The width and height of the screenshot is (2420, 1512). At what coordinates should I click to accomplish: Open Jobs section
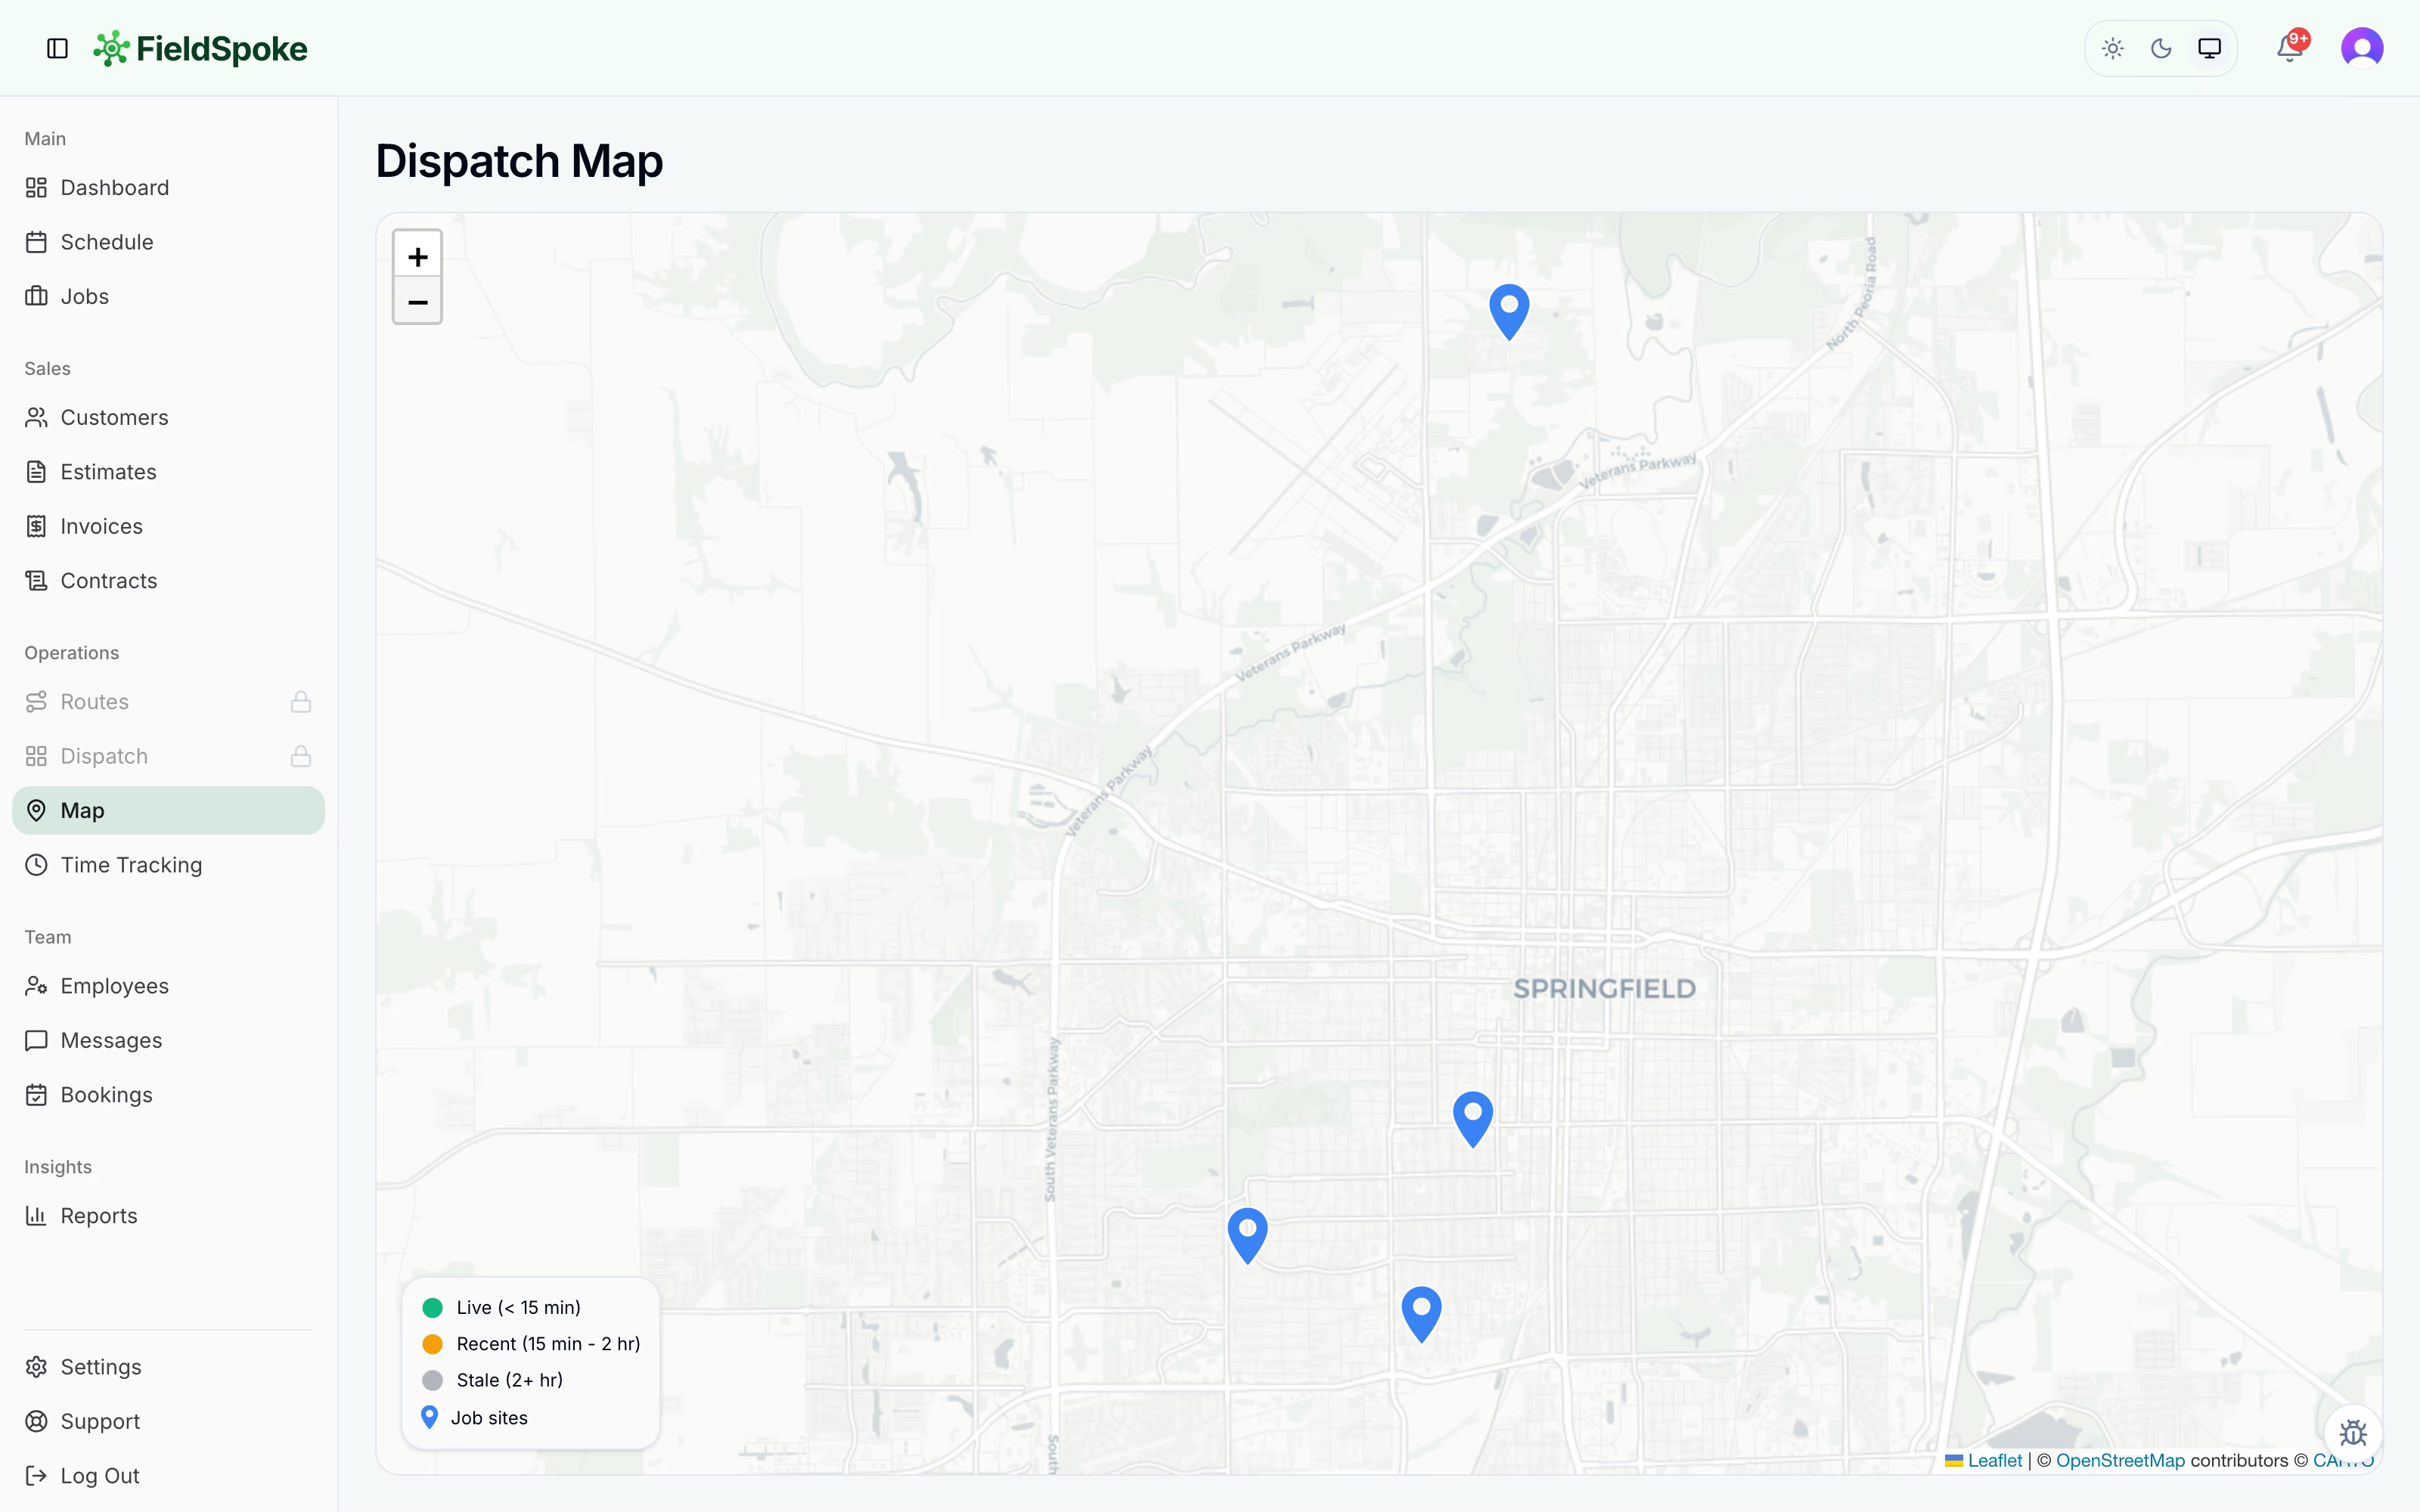tap(168, 296)
